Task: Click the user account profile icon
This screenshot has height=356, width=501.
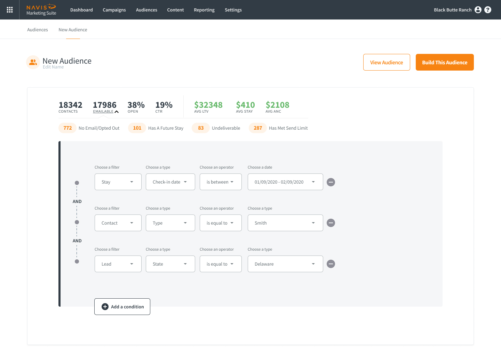Action: point(478,10)
